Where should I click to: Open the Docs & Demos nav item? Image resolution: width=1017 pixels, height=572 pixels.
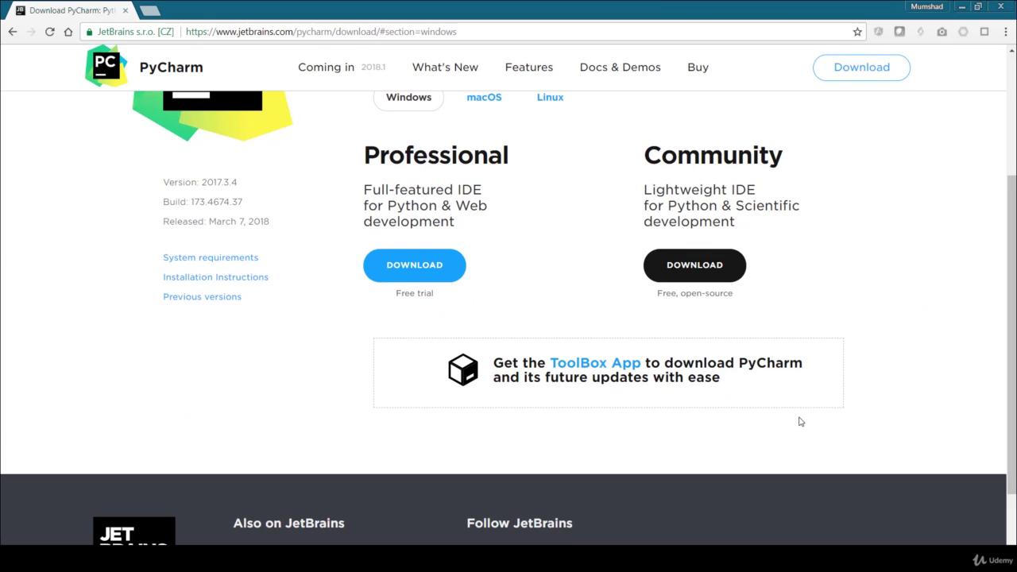620,68
